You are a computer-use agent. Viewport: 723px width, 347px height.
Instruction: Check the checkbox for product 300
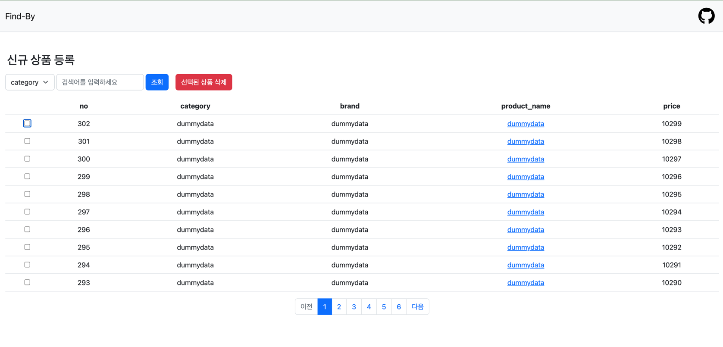point(27,159)
